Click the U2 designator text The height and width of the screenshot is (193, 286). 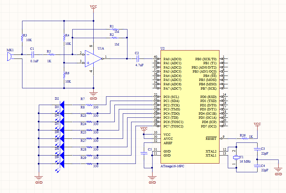pyautogui.click(x=162, y=49)
